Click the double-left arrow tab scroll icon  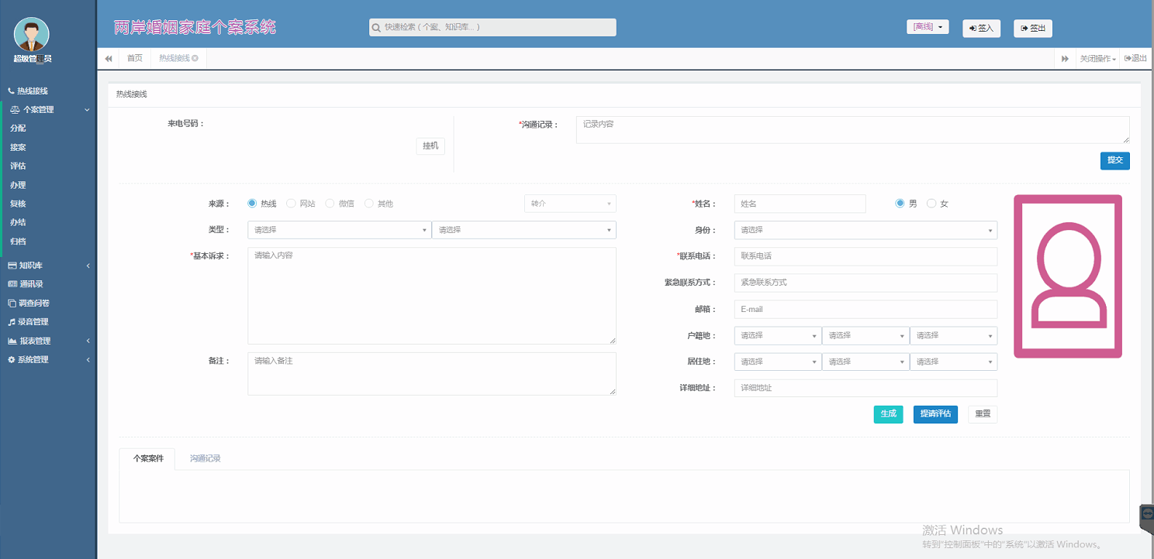coord(109,59)
